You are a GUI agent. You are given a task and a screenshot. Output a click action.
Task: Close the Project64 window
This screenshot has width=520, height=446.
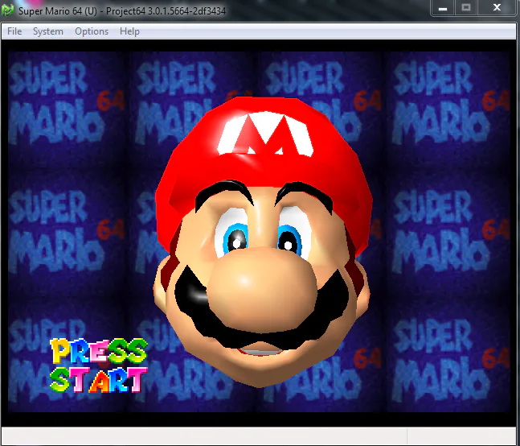pos(497,7)
